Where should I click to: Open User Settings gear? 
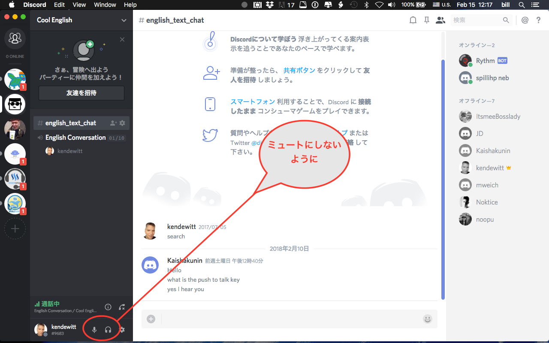pos(122,330)
